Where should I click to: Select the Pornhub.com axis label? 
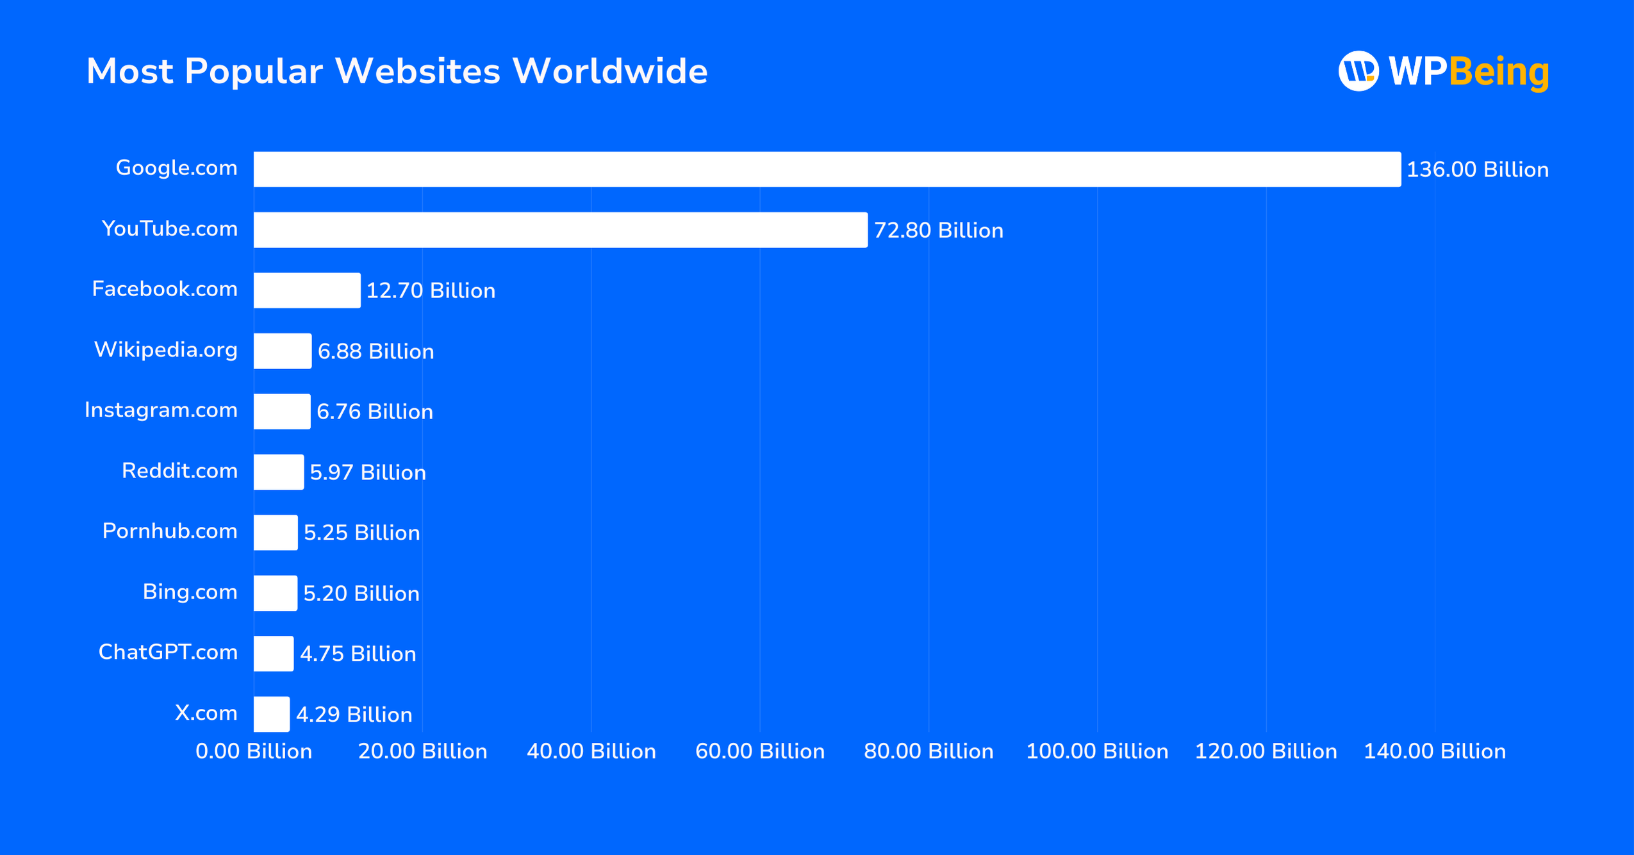[170, 531]
